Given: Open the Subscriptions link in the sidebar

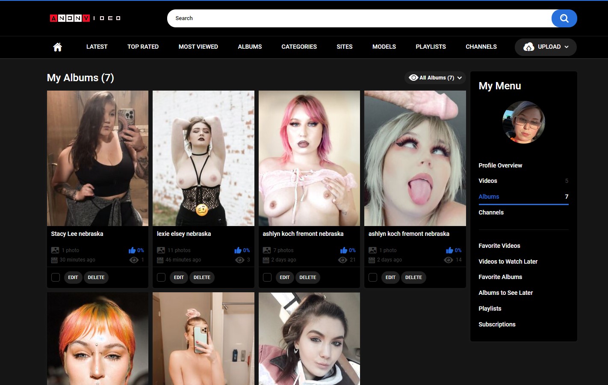Looking at the screenshot, I should coord(497,324).
